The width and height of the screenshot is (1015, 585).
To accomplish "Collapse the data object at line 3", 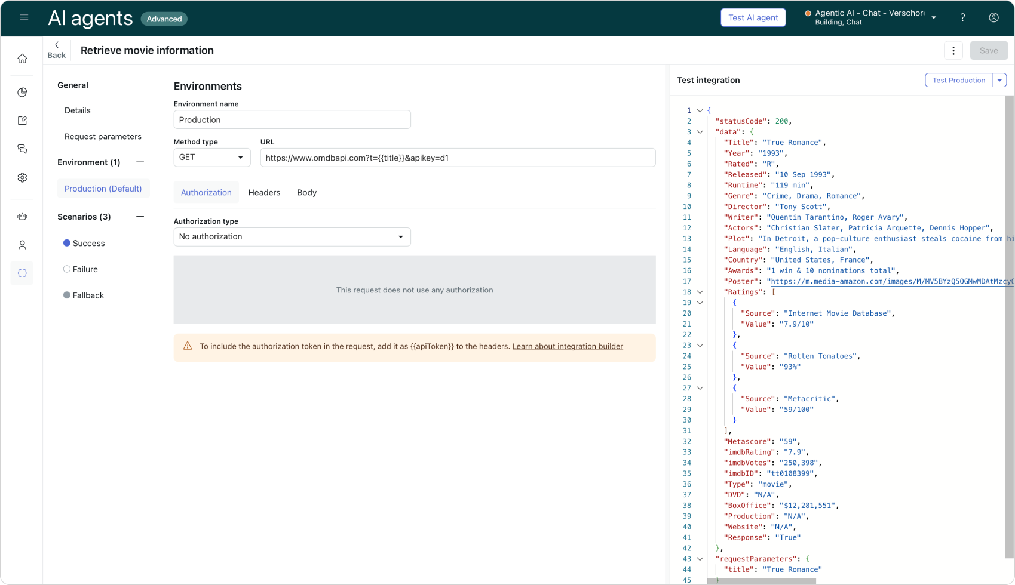I will point(700,132).
